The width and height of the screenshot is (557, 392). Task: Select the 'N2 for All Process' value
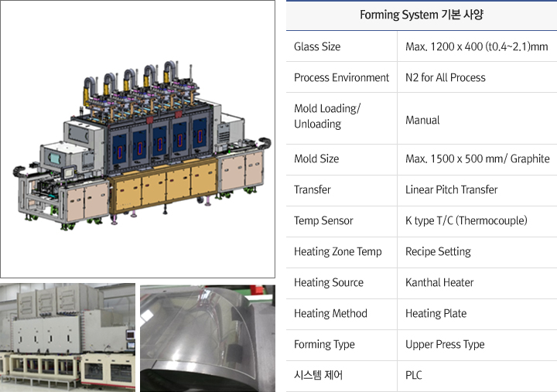(x=445, y=77)
